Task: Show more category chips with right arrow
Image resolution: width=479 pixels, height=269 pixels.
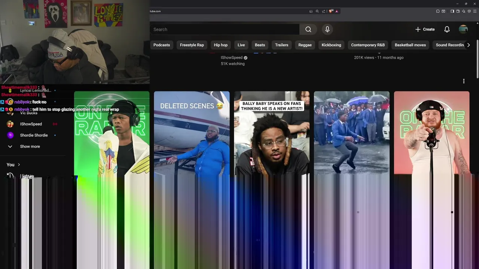Action: [x=468, y=45]
